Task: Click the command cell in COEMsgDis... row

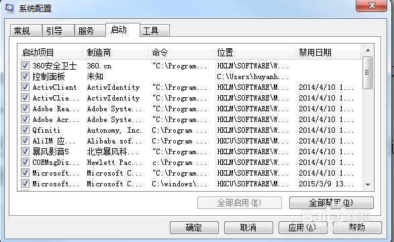Action: point(179,162)
